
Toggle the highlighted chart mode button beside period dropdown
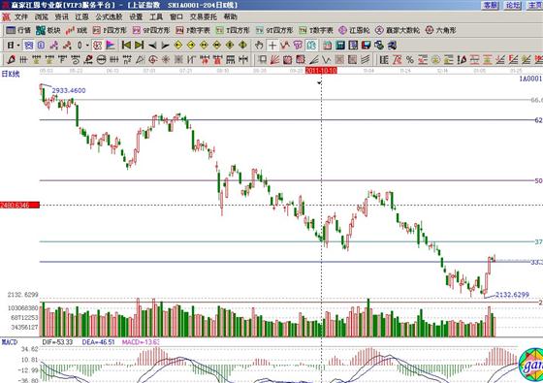(x=28, y=45)
